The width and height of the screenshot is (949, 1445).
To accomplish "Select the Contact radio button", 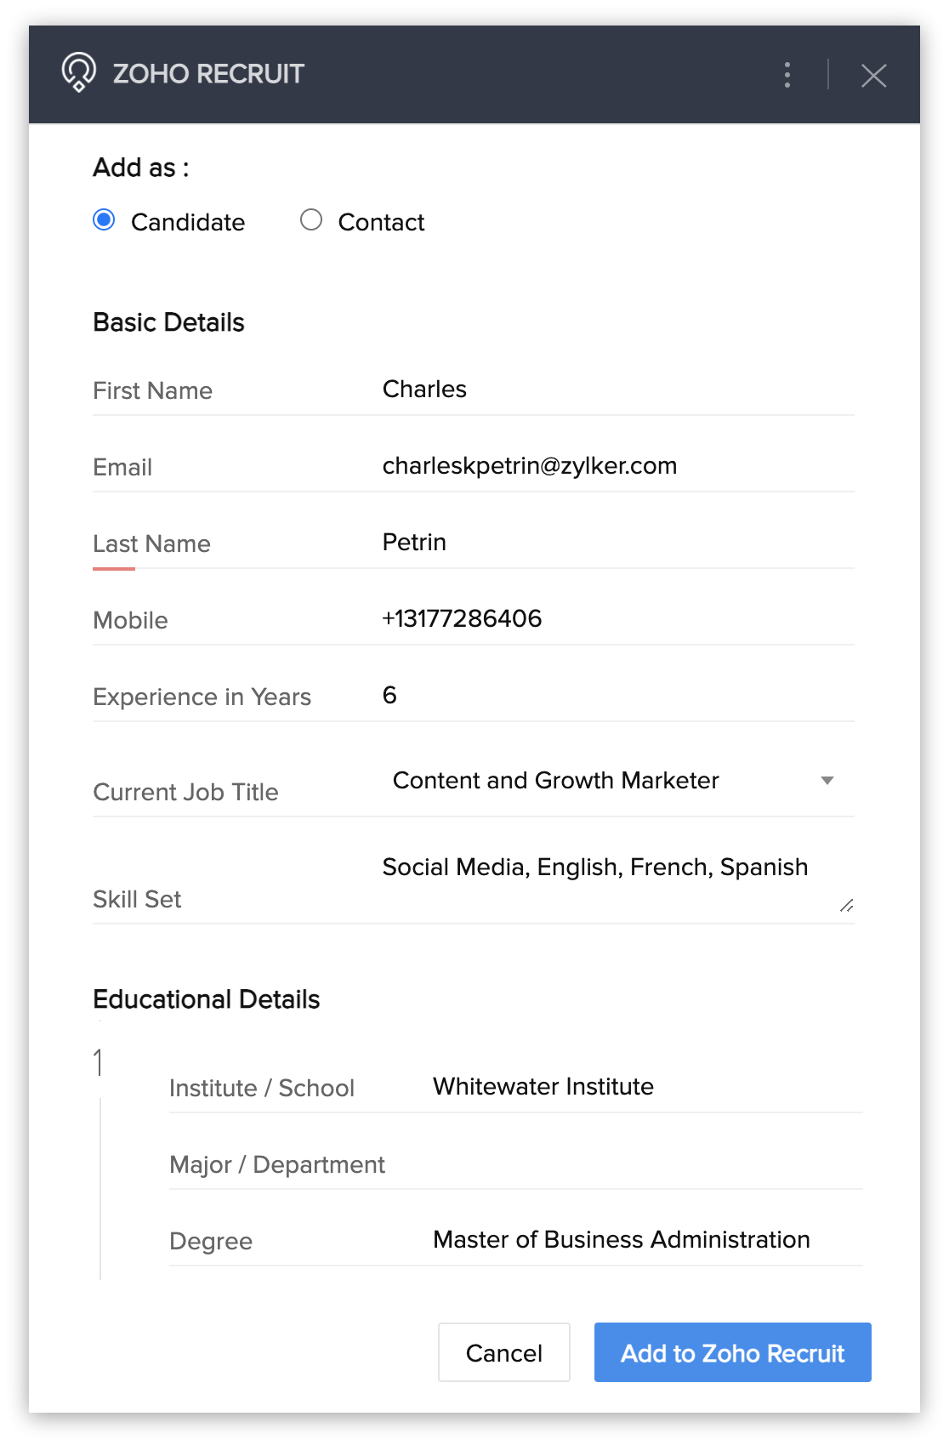I will coord(311,220).
